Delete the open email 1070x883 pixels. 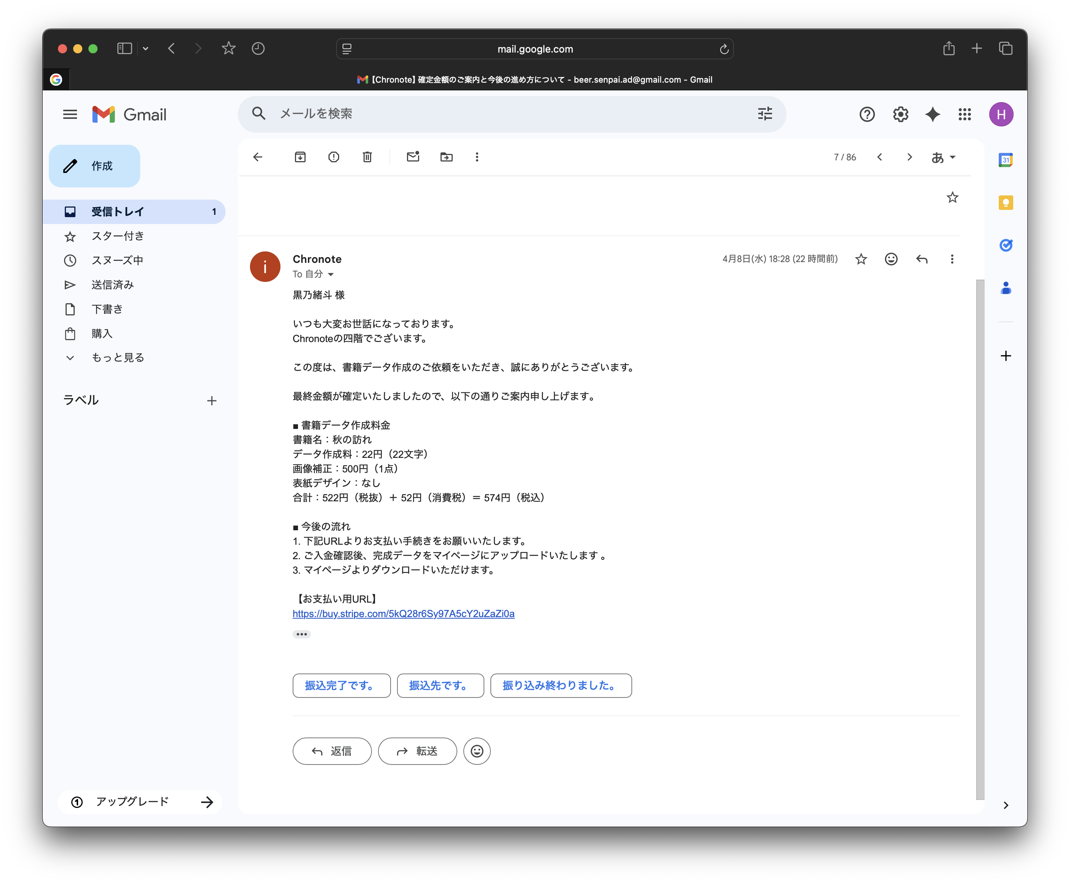pyautogui.click(x=367, y=157)
